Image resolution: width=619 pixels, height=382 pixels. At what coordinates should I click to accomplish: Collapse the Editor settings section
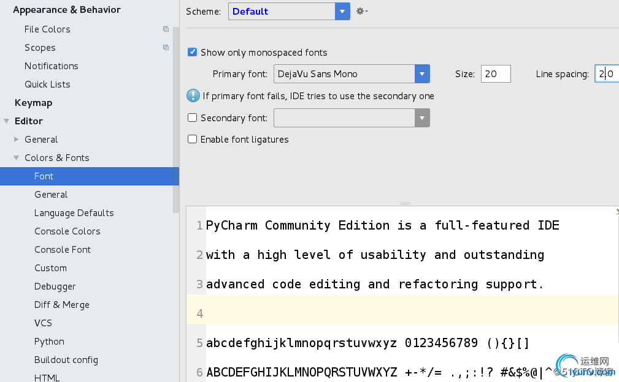tap(7, 121)
